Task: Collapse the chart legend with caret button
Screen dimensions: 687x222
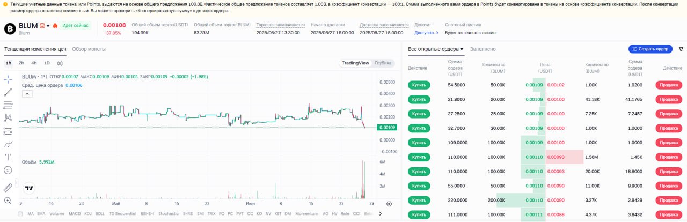Action: coord(27,94)
